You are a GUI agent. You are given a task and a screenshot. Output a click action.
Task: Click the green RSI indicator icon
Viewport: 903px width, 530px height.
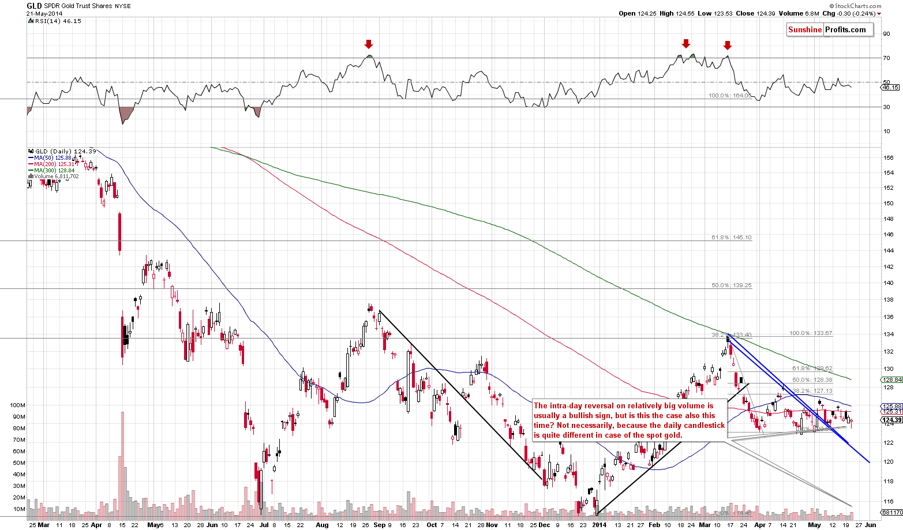pyautogui.click(x=31, y=21)
